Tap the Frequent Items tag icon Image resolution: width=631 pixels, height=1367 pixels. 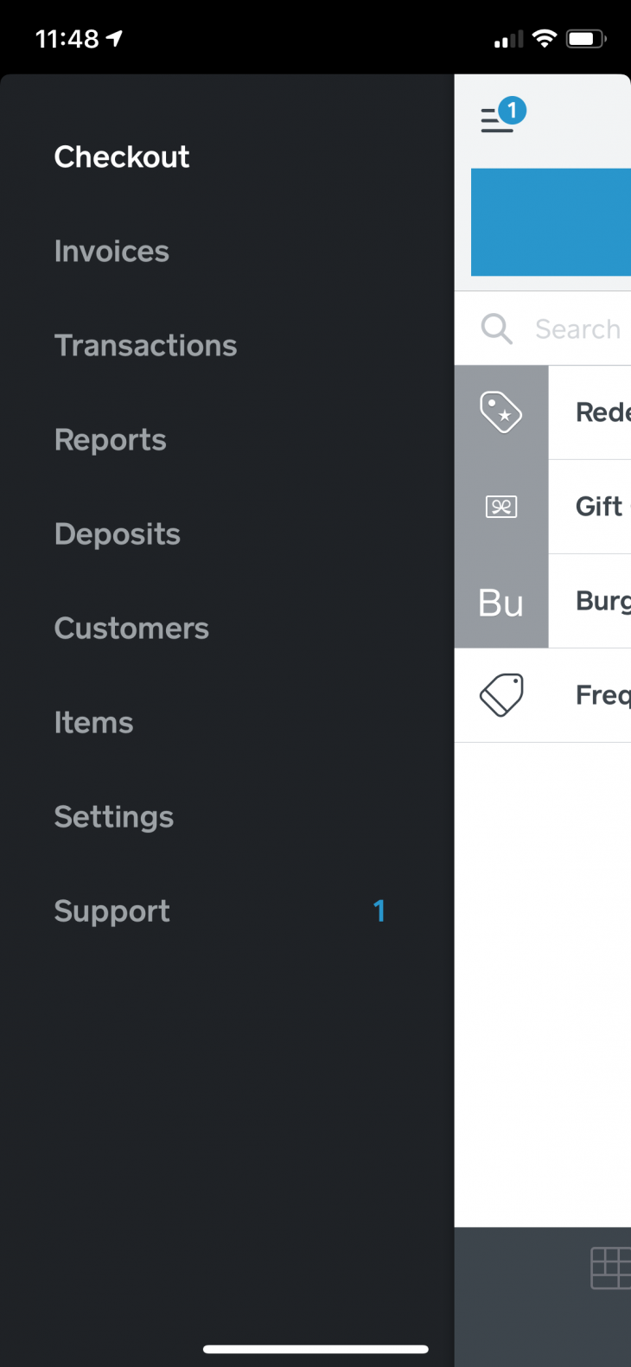pos(500,694)
